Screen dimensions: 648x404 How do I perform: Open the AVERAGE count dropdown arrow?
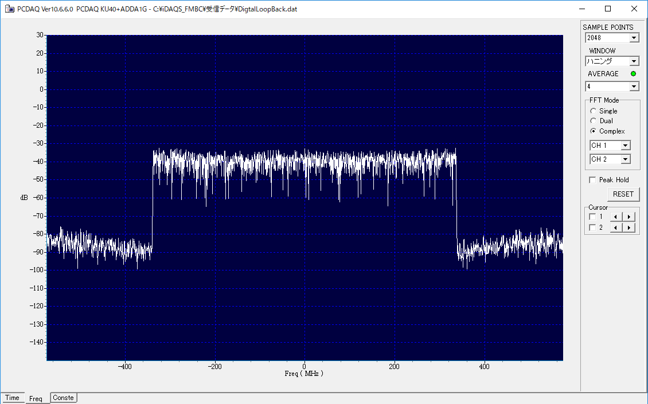pyautogui.click(x=634, y=87)
